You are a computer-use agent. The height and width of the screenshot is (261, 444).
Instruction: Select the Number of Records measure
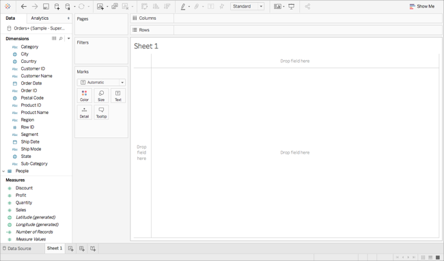click(34, 232)
